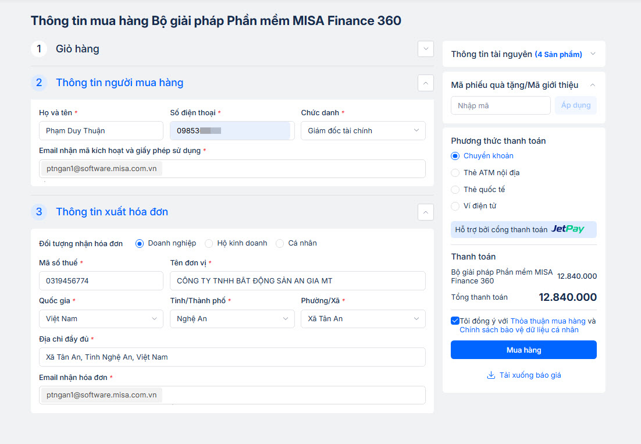641x444 pixels.
Task: Select Ví điện tử payment option
Action: (x=455, y=206)
